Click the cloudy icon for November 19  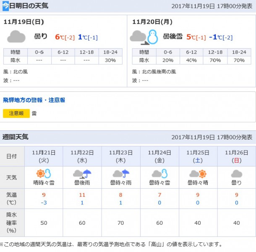tap(16, 37)
